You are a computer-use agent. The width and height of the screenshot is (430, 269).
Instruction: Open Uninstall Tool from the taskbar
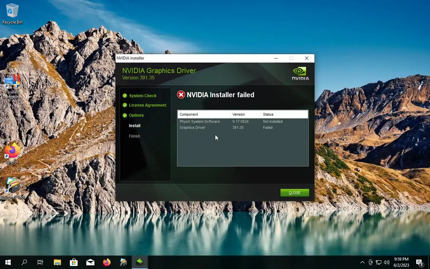point(123,262)
